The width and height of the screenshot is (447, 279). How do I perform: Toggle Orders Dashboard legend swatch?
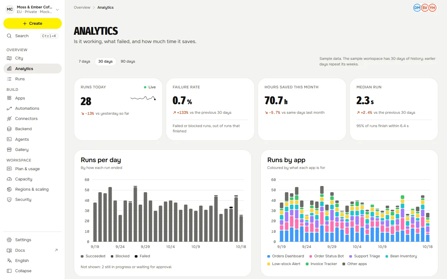pos(269,256)
